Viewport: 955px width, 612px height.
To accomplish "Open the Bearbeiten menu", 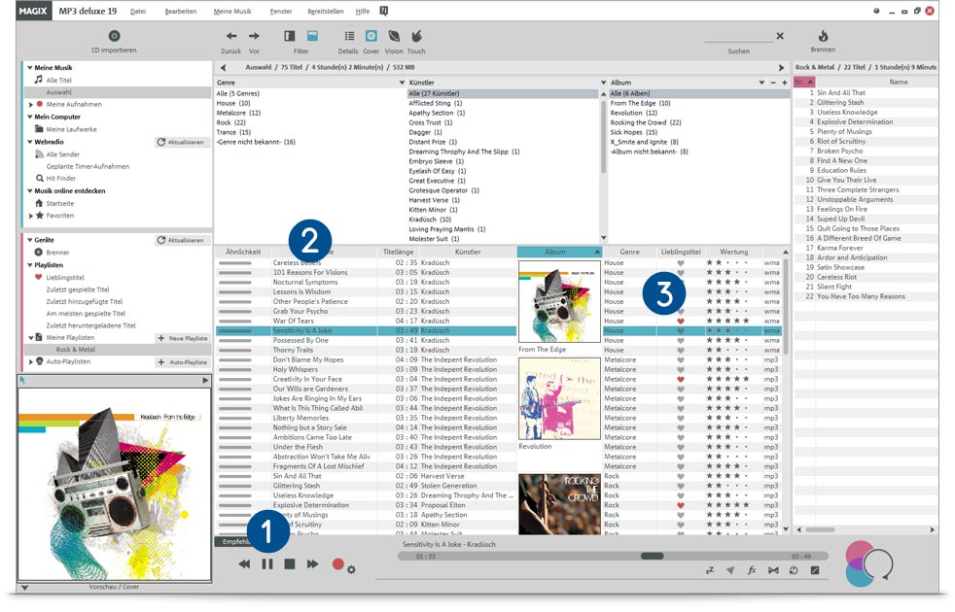I will coord(180,11).
